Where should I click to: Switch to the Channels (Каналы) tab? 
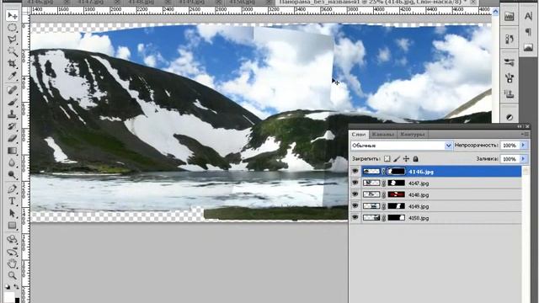tap(382, 135)
